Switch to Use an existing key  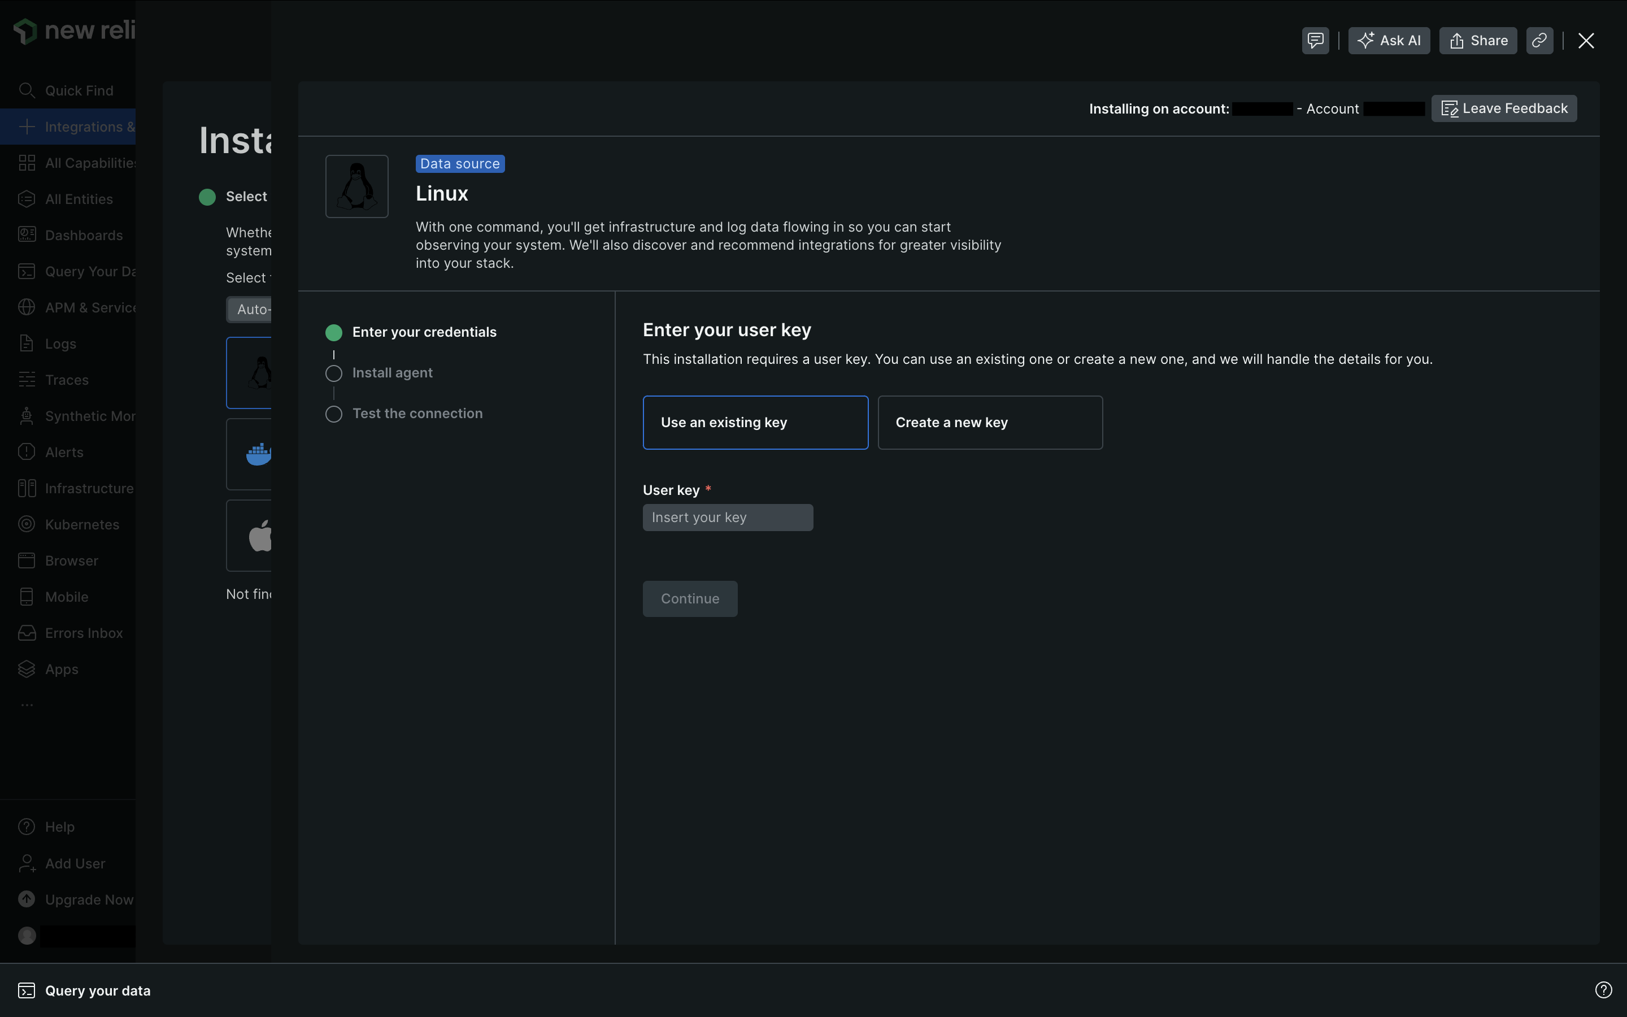point(754,423)
